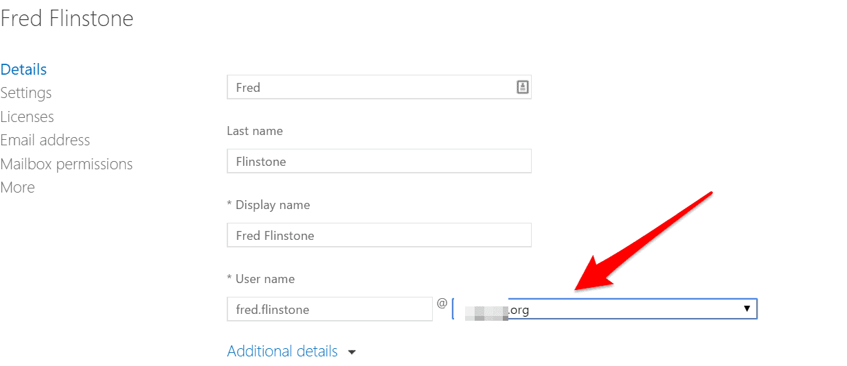Open the More section in sidebar
Viewport: 847px width, 366px height.
click(17, 187)
